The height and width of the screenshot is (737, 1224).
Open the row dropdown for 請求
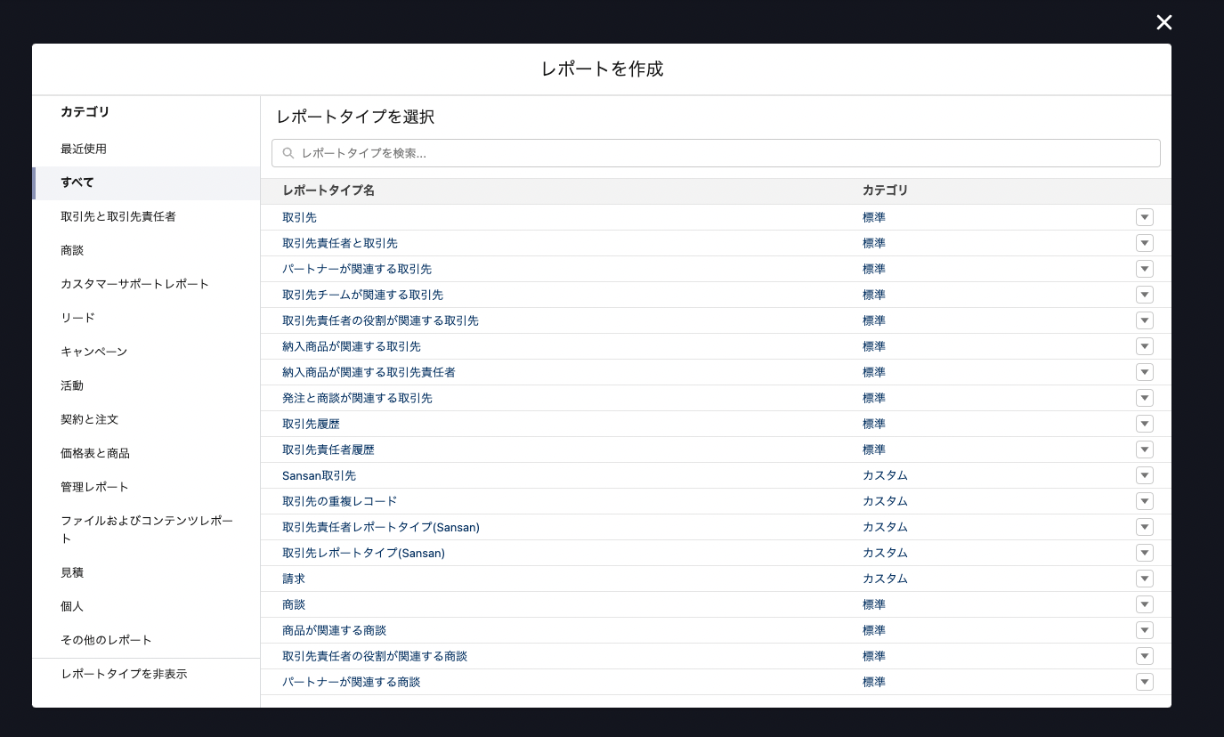coord(1145,579)
